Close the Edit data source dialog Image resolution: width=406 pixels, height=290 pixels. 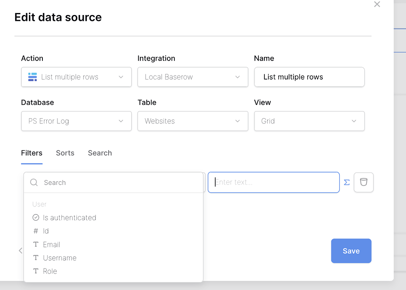(377, 4)
